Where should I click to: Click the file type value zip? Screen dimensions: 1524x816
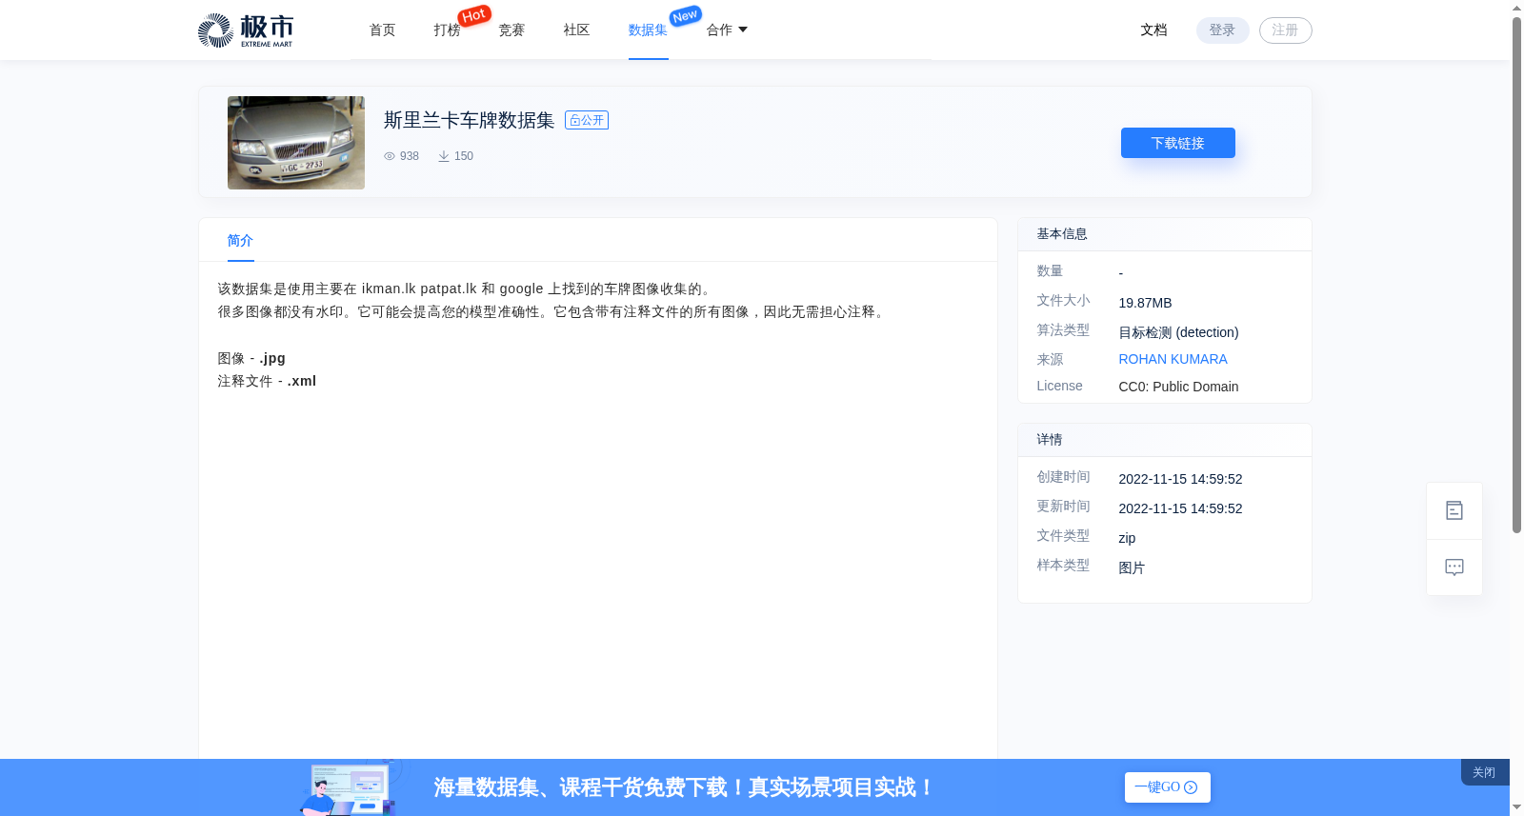tap(1128, 538)
